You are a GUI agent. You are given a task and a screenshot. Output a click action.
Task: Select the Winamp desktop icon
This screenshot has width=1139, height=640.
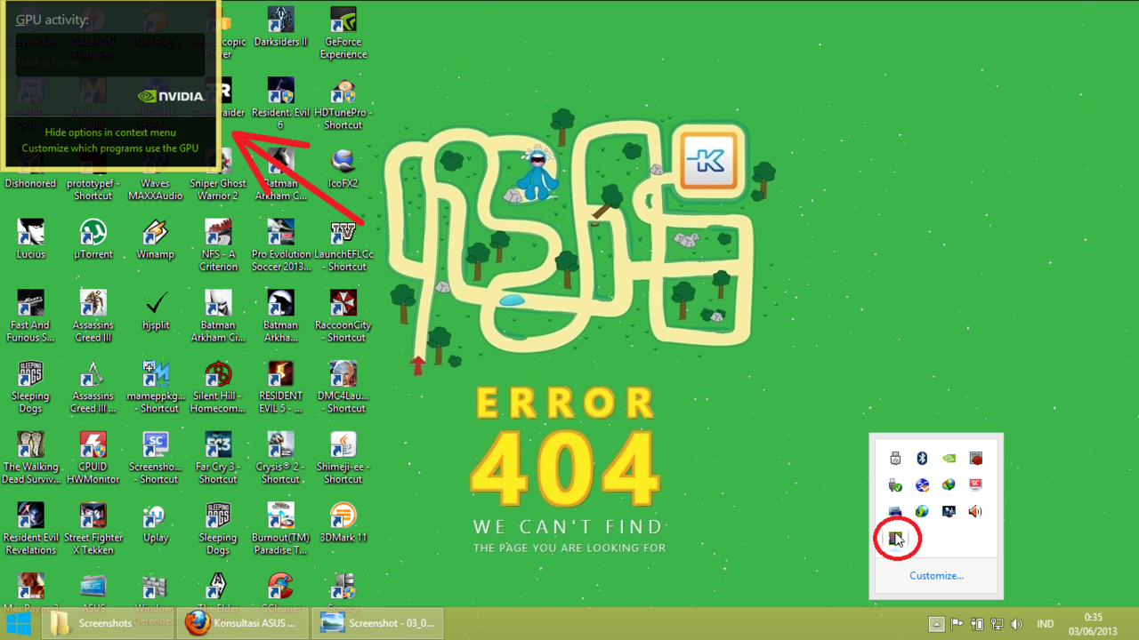(x=156, y=240)
